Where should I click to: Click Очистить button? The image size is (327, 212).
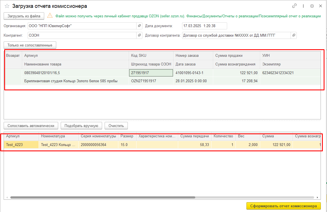click(x=116, y=126)
